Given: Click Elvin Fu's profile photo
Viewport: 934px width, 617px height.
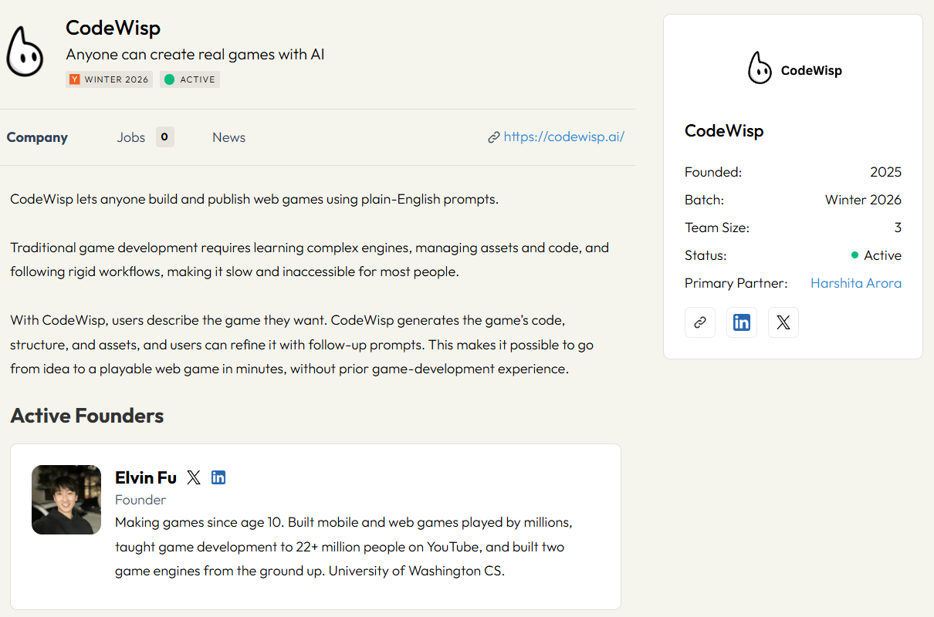Looking at the screenshot, I should (66, 500).
